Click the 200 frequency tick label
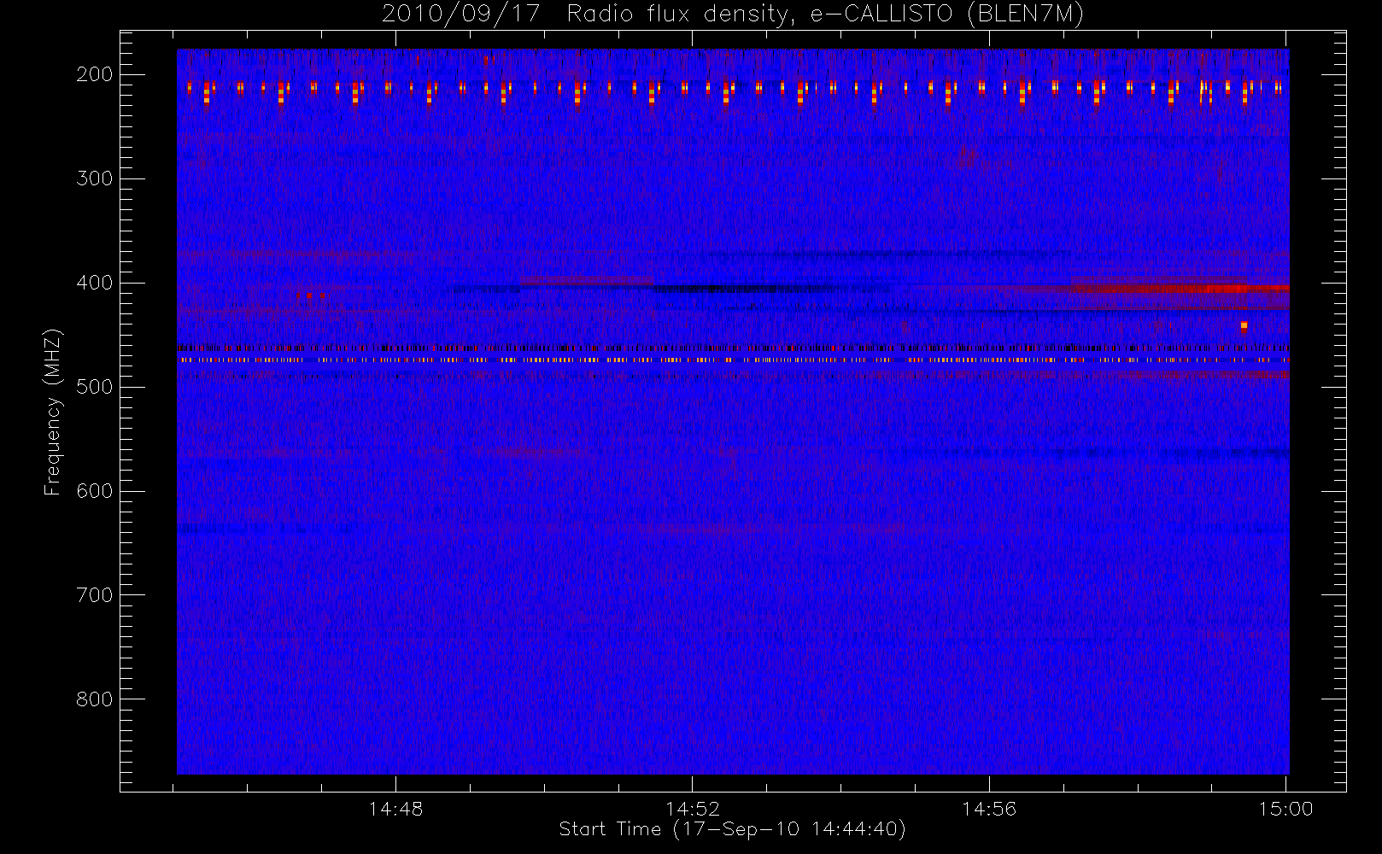 coord(94,74)
